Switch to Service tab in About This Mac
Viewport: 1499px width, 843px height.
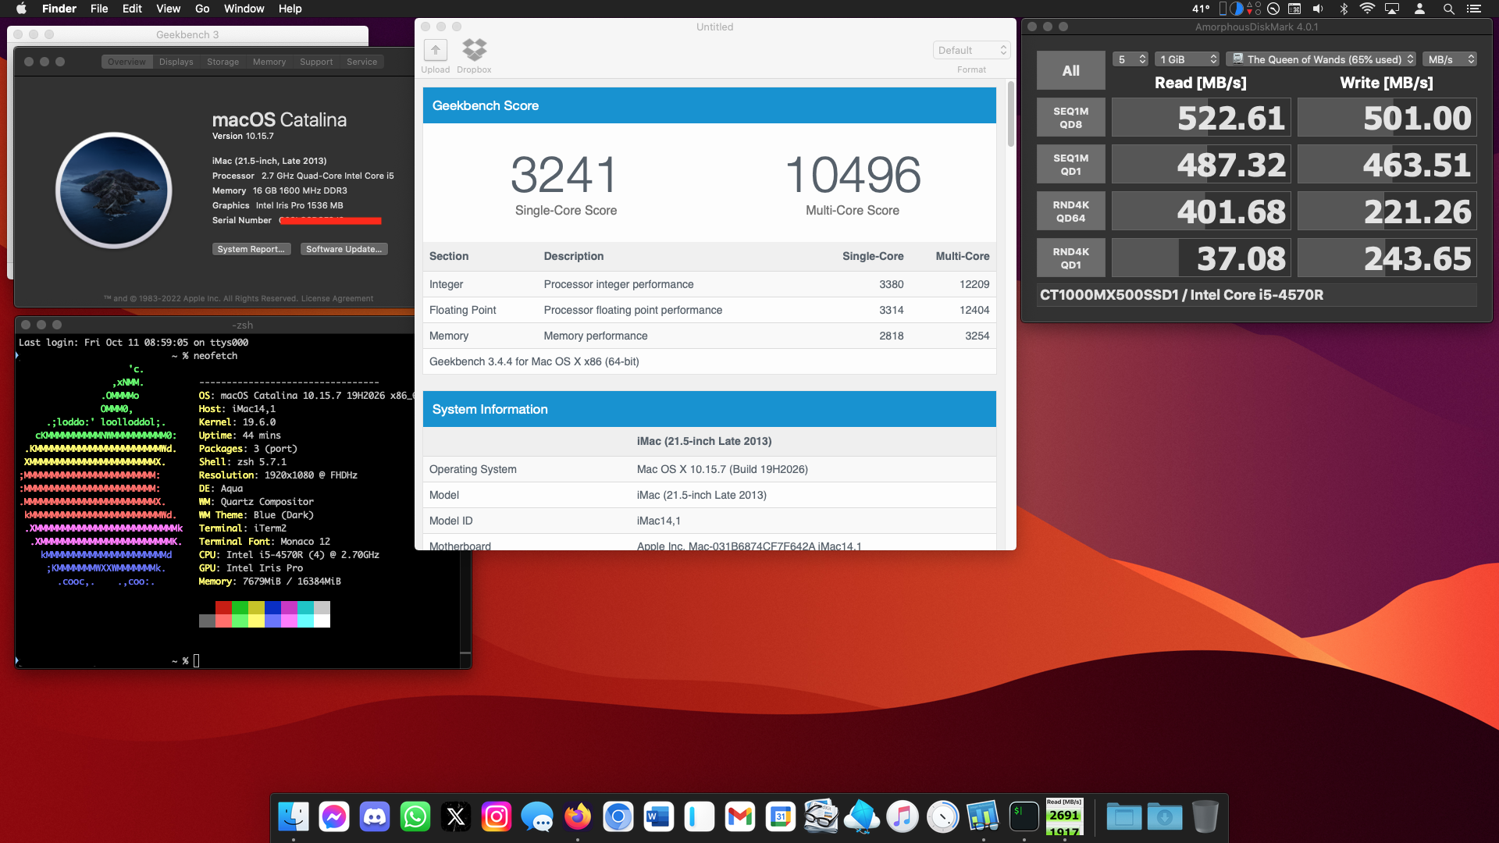(362, 62)
